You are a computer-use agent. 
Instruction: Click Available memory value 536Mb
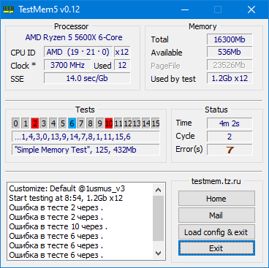pyautogui.click(x=230, y=52)
